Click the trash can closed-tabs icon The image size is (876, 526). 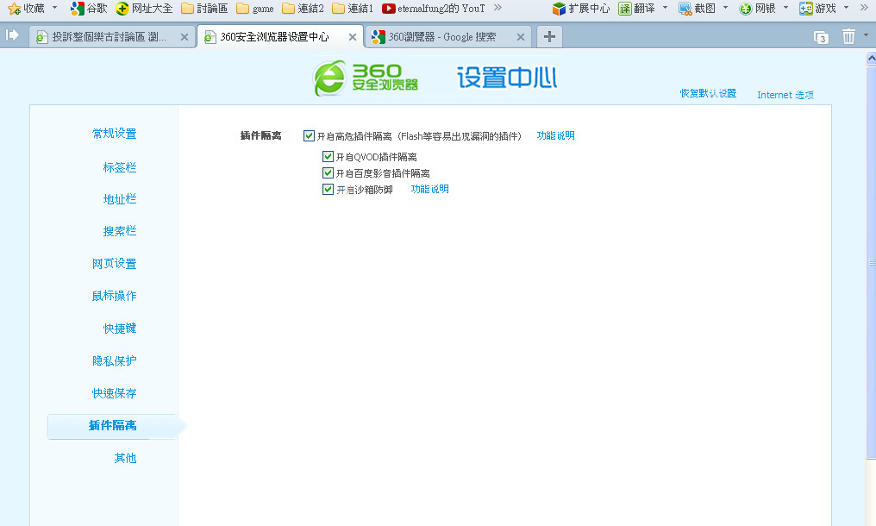[x=848, y=36]
